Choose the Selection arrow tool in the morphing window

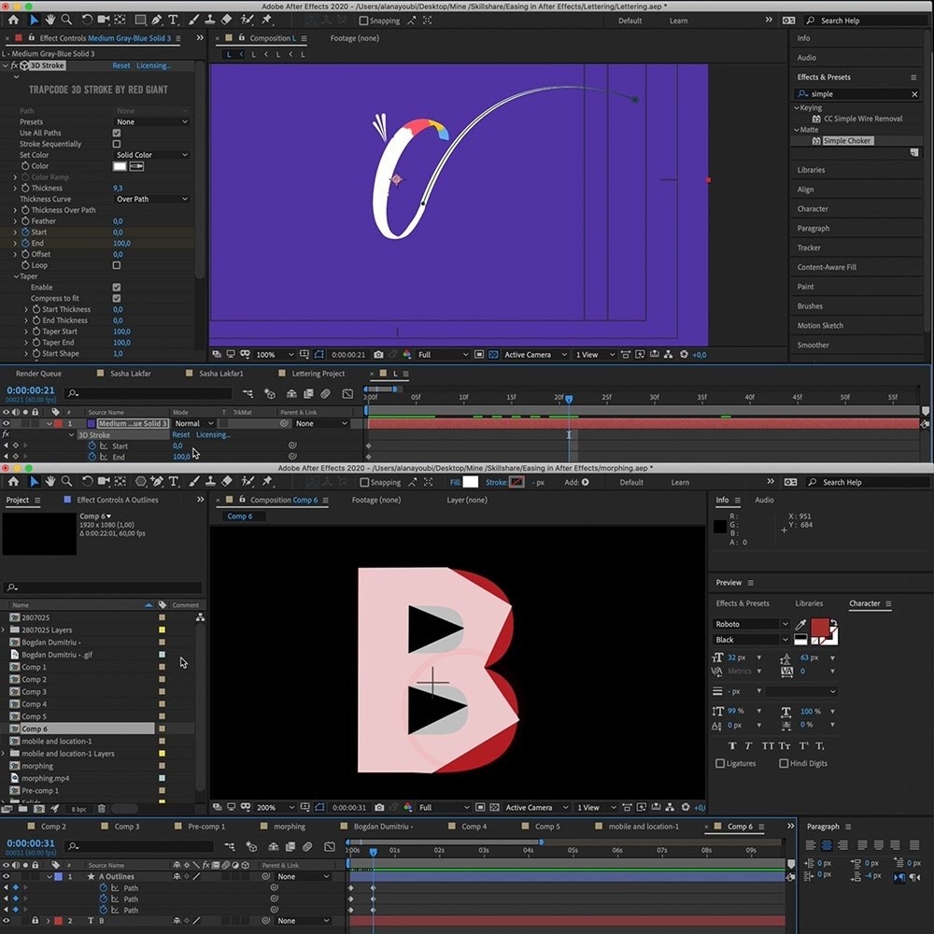pyautogui.click(x=34, y=481)
